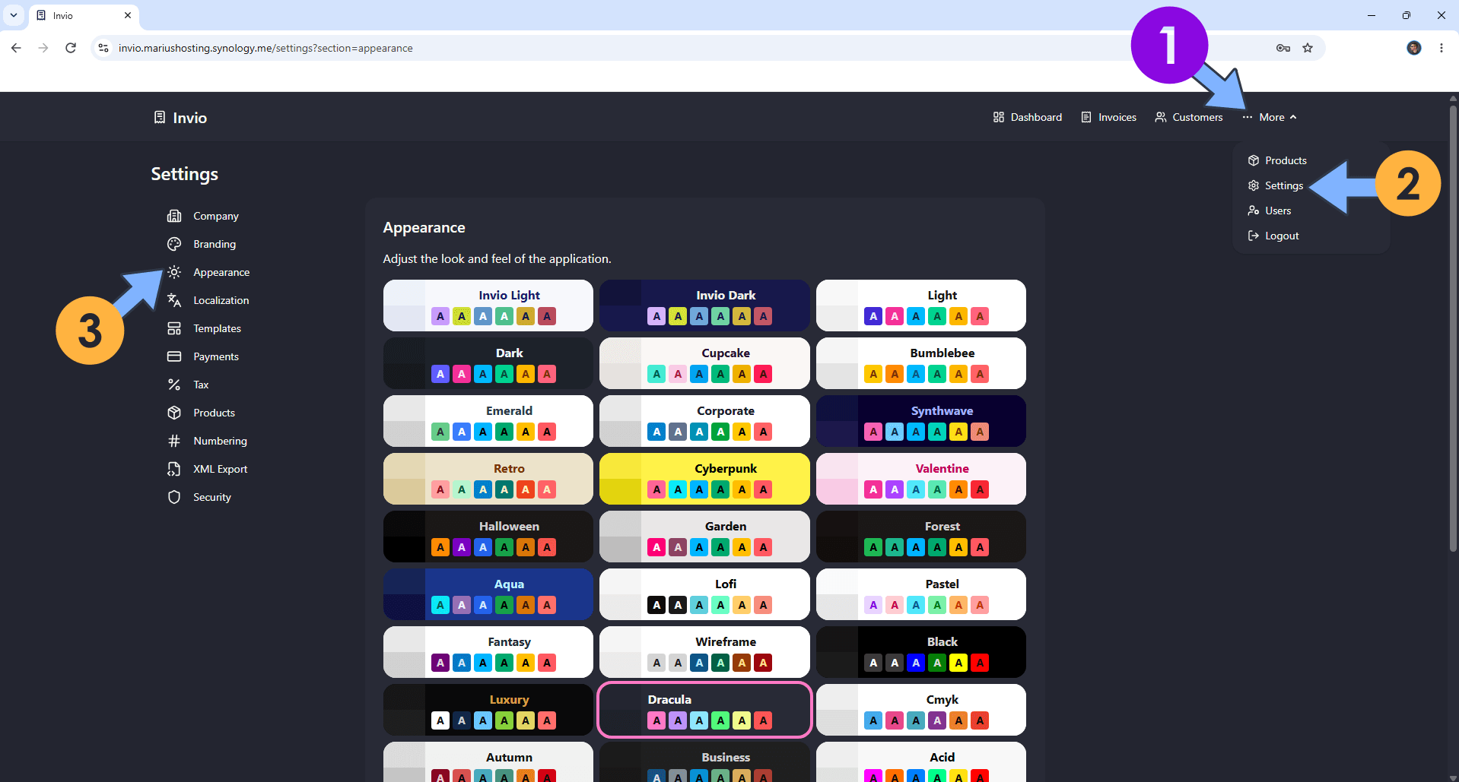
Task: Pick the Halloween theme
Action: coord(488,537)
